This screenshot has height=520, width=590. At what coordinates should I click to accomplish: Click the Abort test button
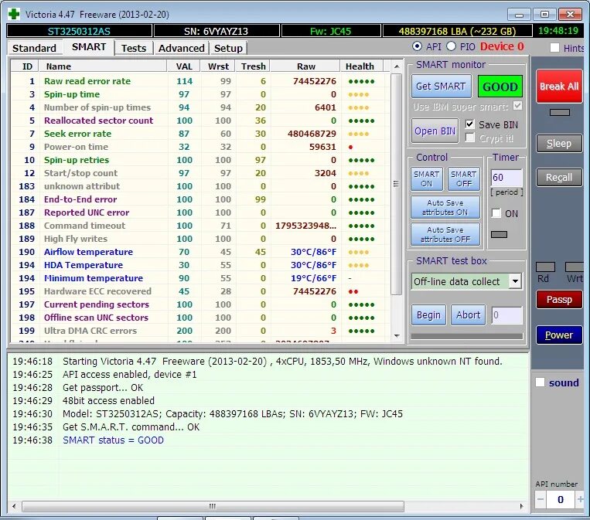point(468,314)
